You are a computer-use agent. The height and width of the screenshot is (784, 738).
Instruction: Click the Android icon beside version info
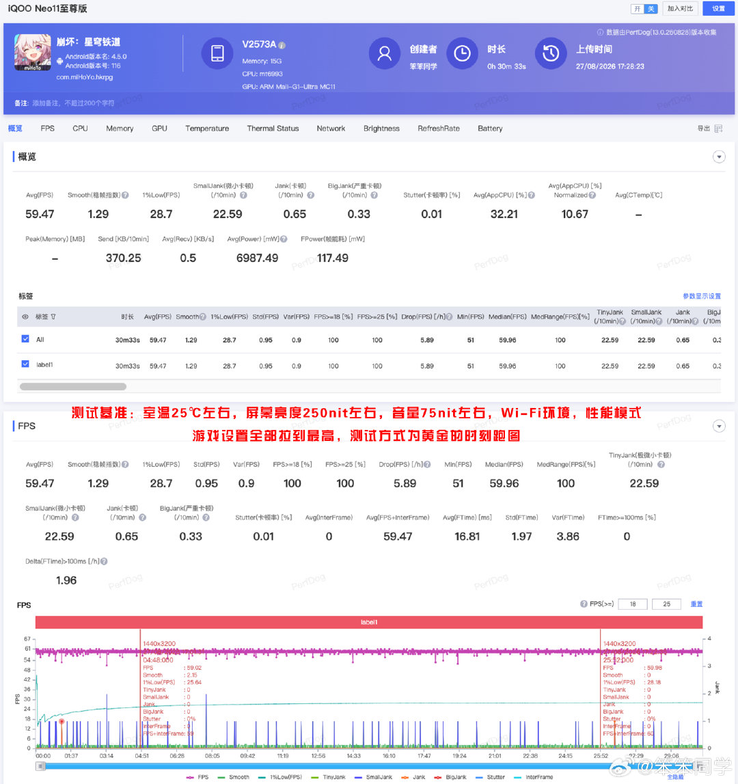point(59,62)
